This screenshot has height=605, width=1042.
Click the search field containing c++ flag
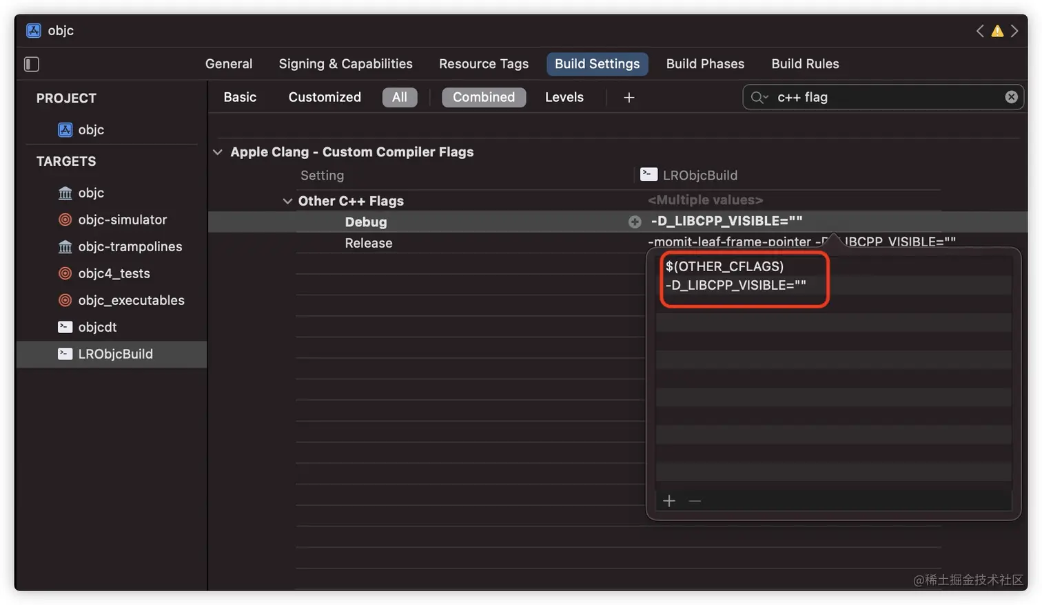[x=883, y=97]
